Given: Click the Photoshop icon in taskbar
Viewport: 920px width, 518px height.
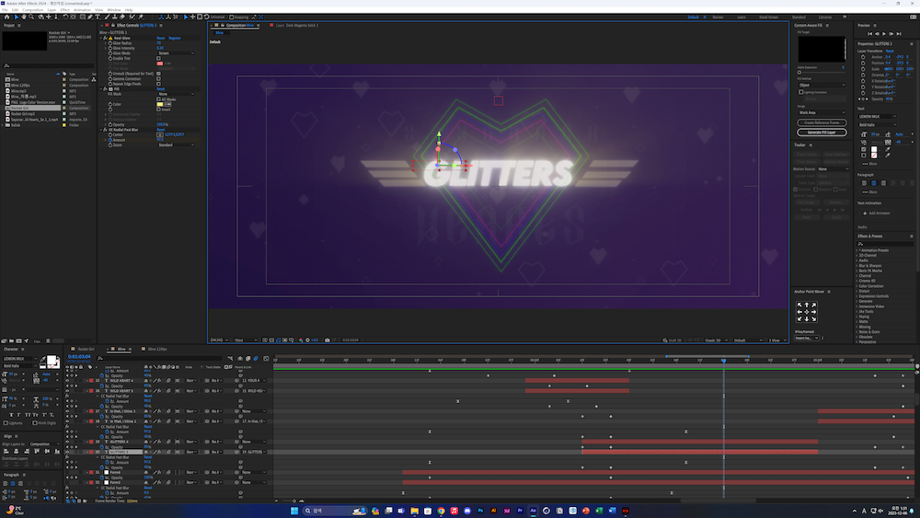Looking at the screenshot, I should (x=480, y=511).
